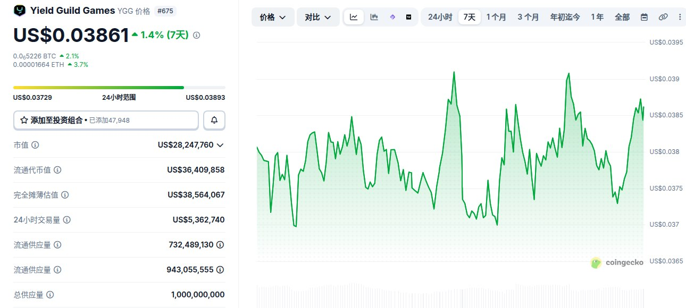686x308 pixels.
Task: Click the 总供应量 value 1,000,000,000
Action: click(x=198, y=295)
